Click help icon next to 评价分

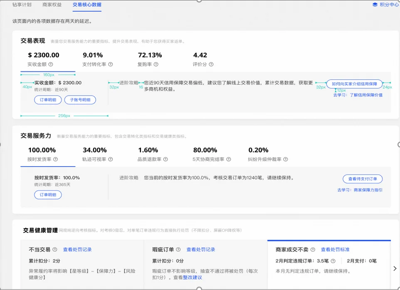[x=211, y=64]
